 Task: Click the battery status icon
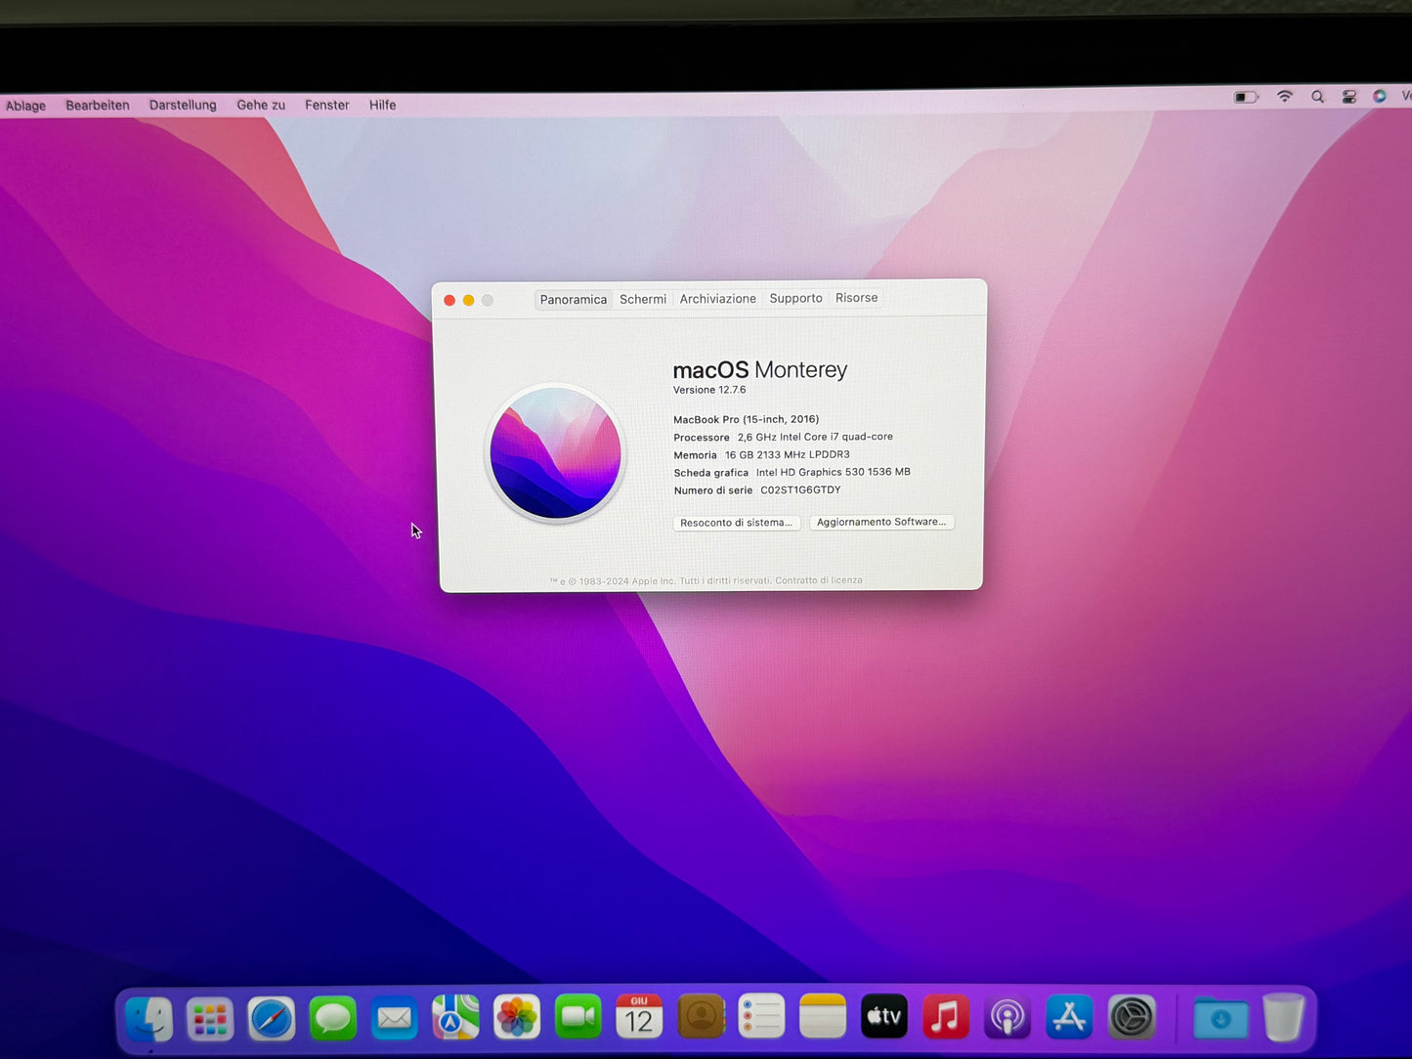tap(1246, 97)
